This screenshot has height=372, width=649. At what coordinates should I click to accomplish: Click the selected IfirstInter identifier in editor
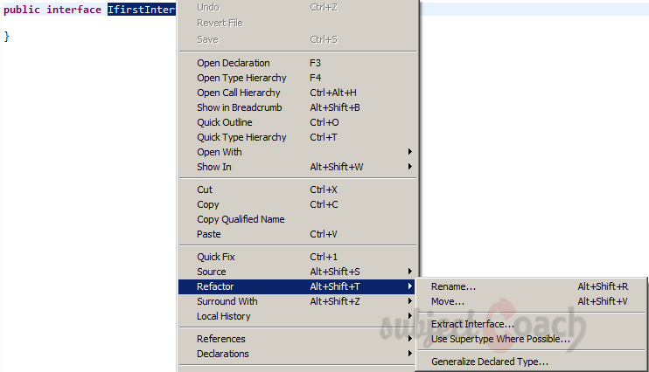[x=142, y=10]
